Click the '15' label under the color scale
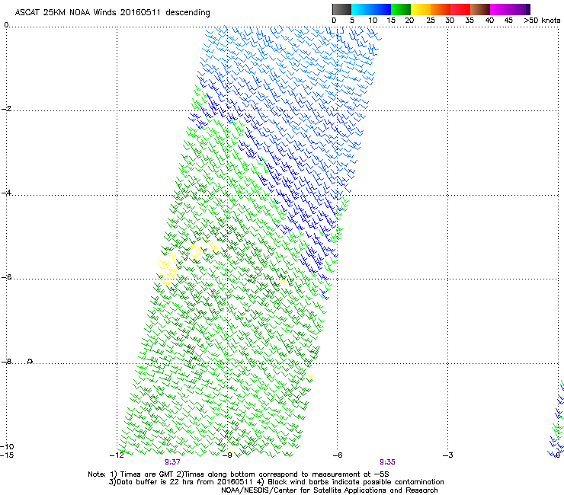The width and height of the screenshot is (564, 495). (391, 21)
